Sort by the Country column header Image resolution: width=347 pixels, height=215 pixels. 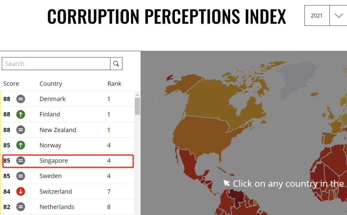51,84
